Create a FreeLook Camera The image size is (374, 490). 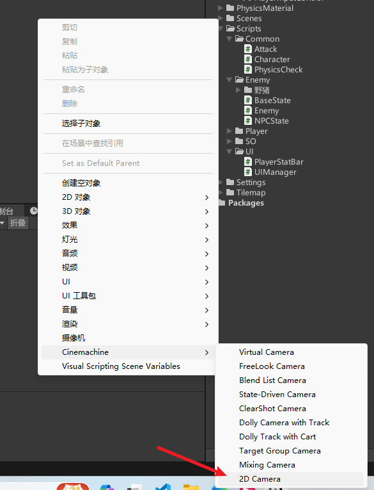pyautogui.click(x=292, y=366)
